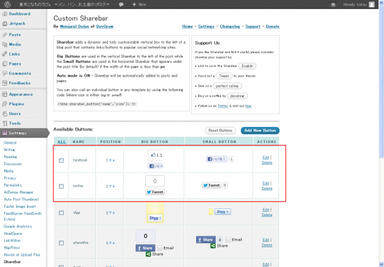This screenshot has width=384, height=267.
Task: Edit the facebook button
Action: click(266, 157)
